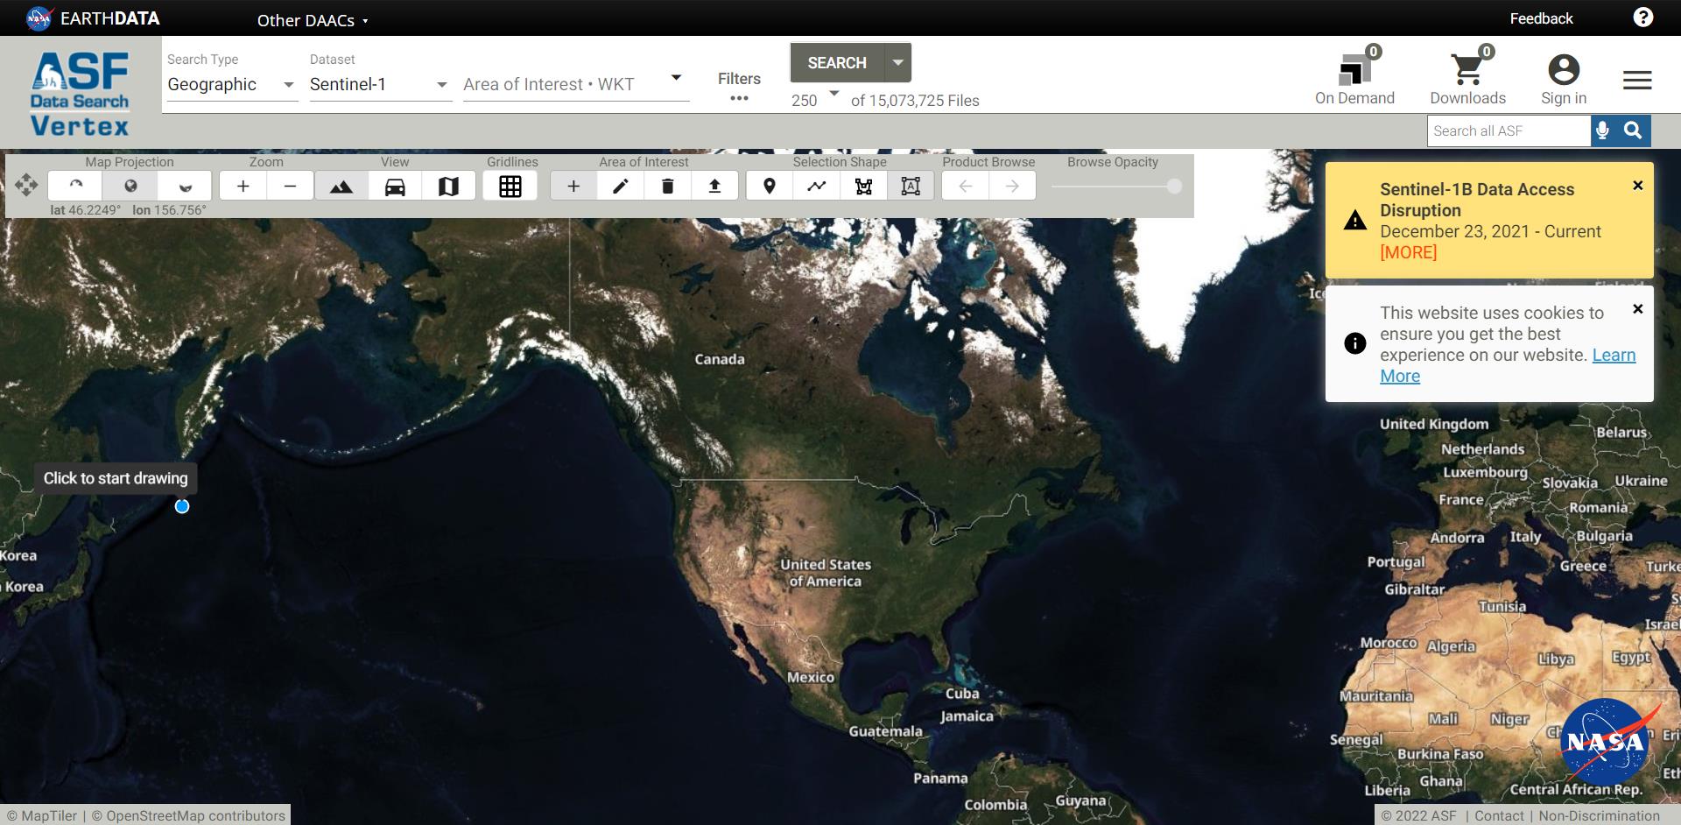Select the equatorial globe map projection

[130, 186]
